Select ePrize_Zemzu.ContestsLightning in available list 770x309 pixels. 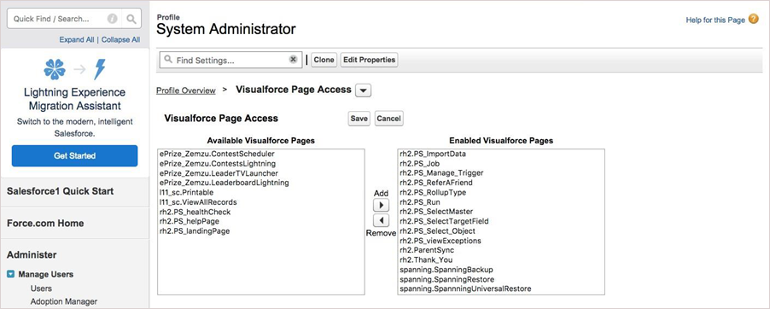coord(260,164)
